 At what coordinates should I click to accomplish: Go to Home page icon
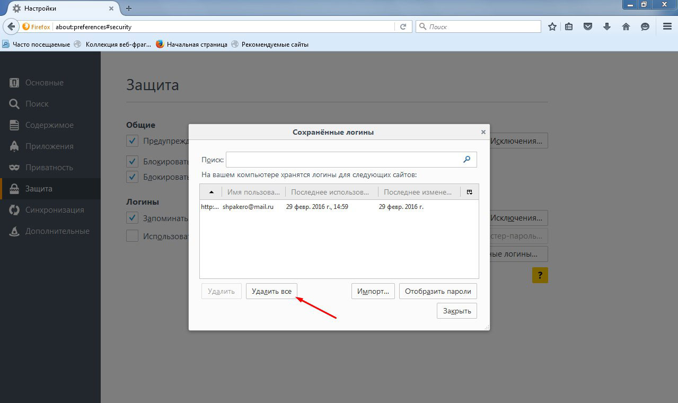[x=626, y=27]
